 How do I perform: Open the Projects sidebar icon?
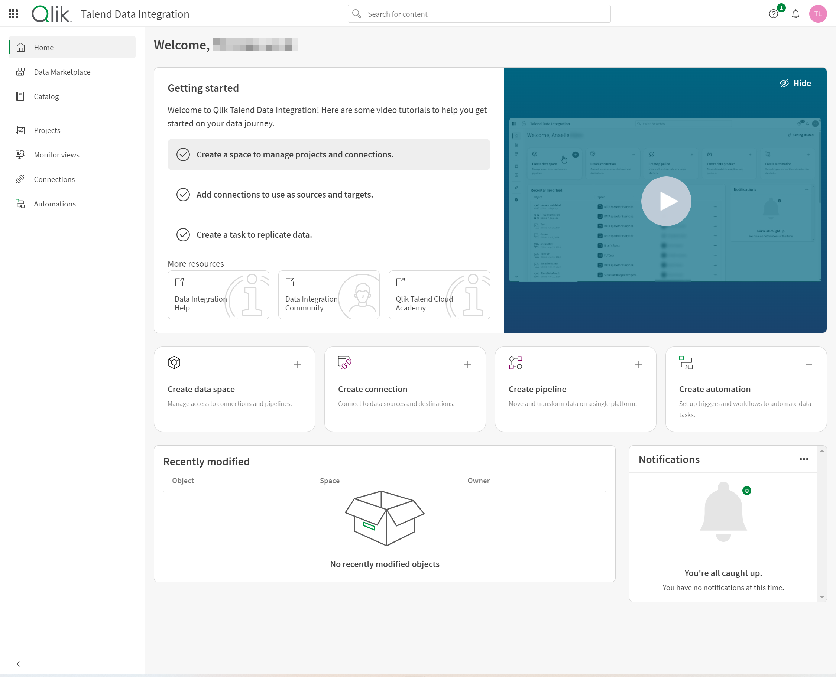point(22,130)
